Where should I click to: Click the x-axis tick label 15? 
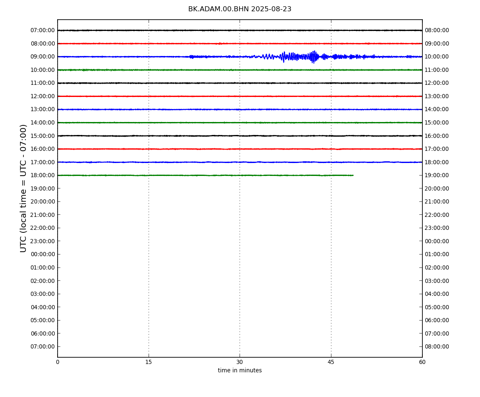[149, 362]
